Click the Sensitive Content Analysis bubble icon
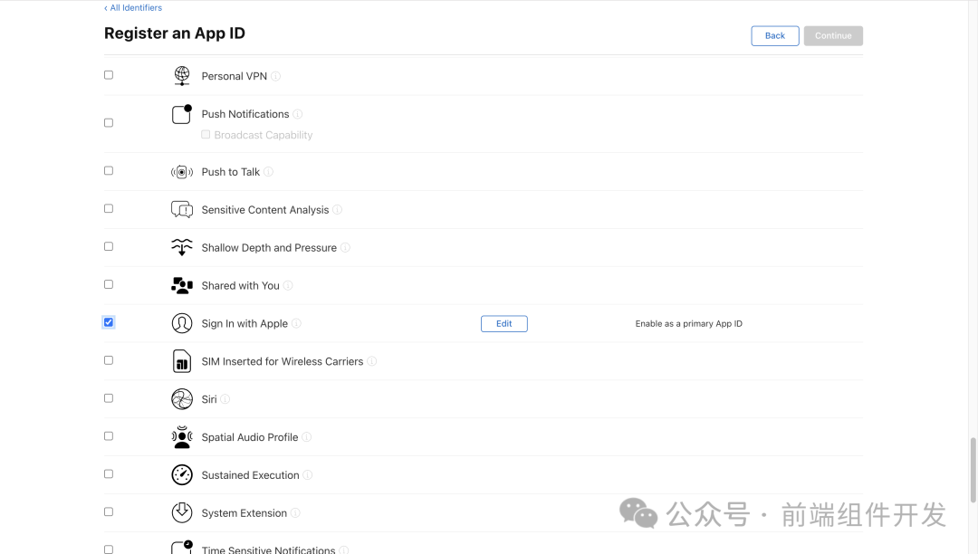 (181, 209)
